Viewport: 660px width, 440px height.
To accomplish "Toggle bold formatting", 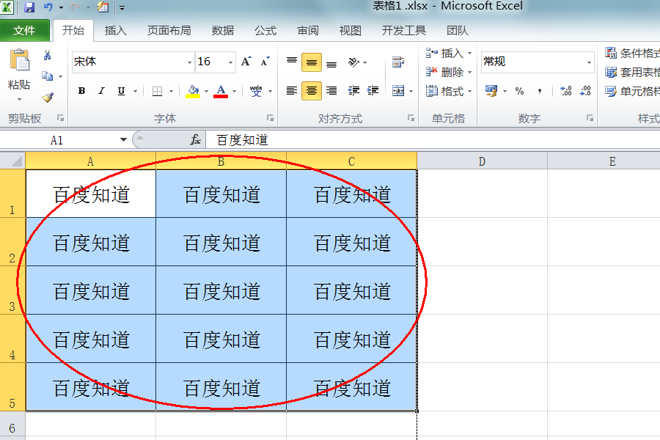I will [x=81, y=90].
